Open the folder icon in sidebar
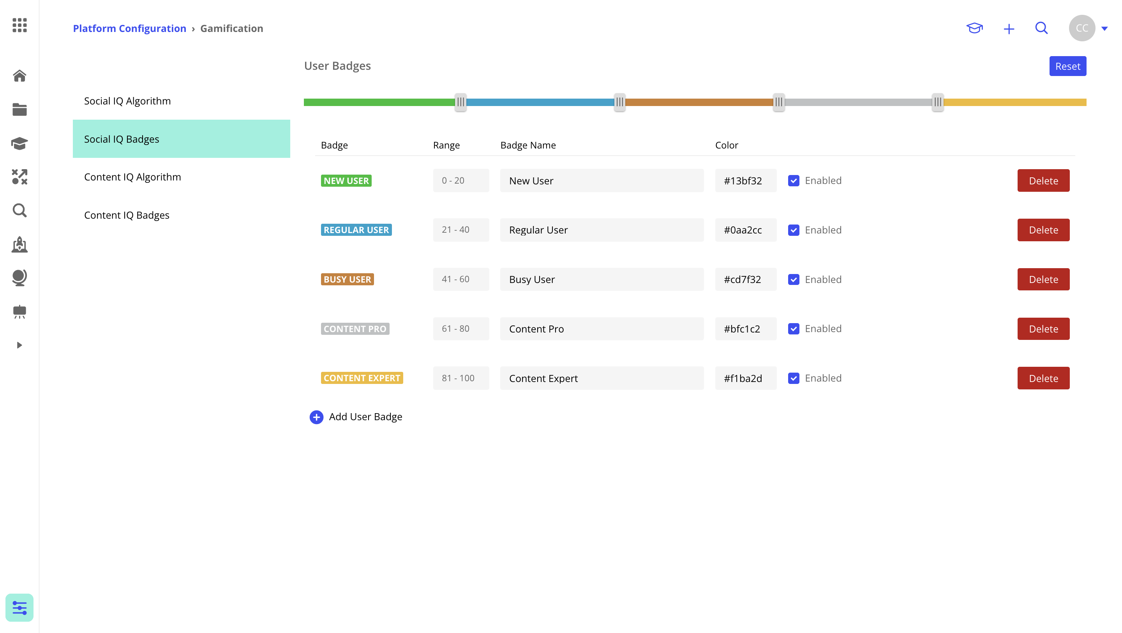This screenshot has height=633, width=1122. (19, 110)
